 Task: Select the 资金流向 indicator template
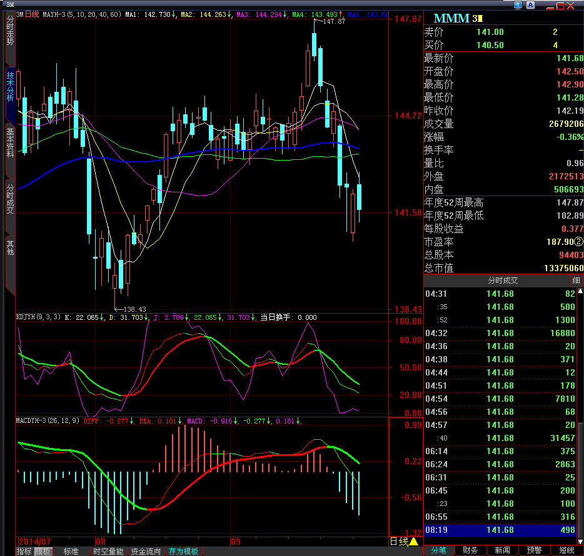146,551
